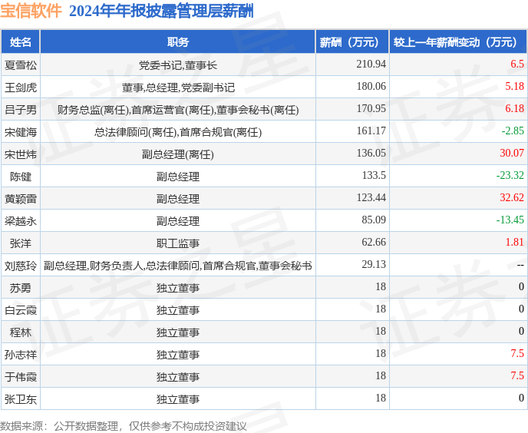Click the salary value 136.05
This screenshot has height=433, width=528.
(x=371, y=153)
